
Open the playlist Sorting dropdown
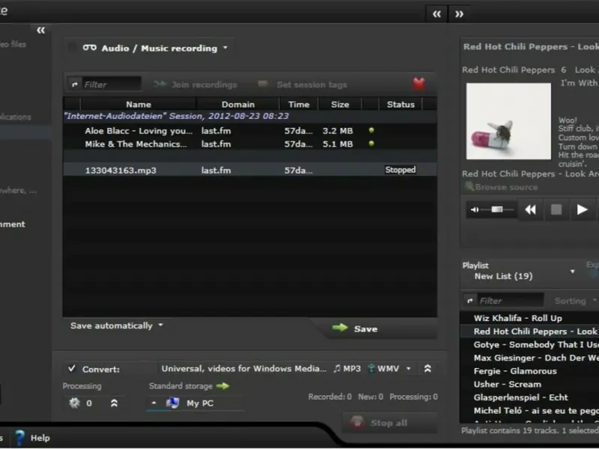click(x=575, y=301)
